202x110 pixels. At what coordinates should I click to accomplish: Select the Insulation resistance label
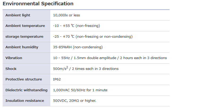tap(25, 101)
